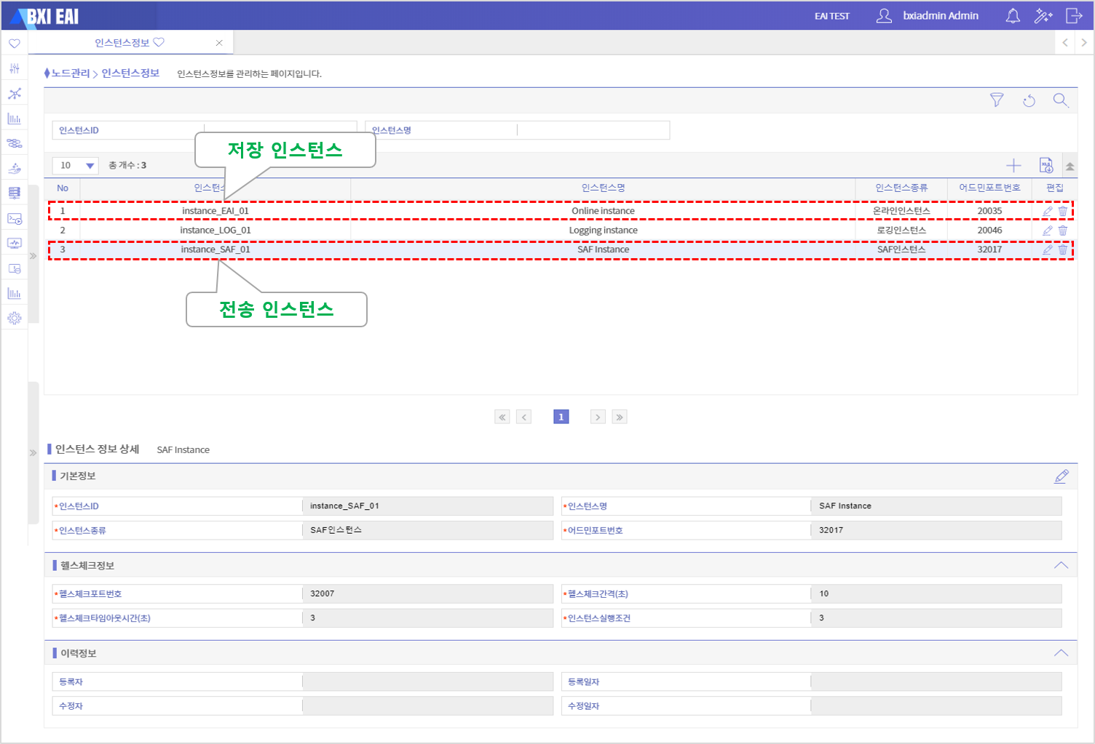Viewport: 1095px width, 744px height.
Task: Open the notification bell
Action: pos(1013,16)
